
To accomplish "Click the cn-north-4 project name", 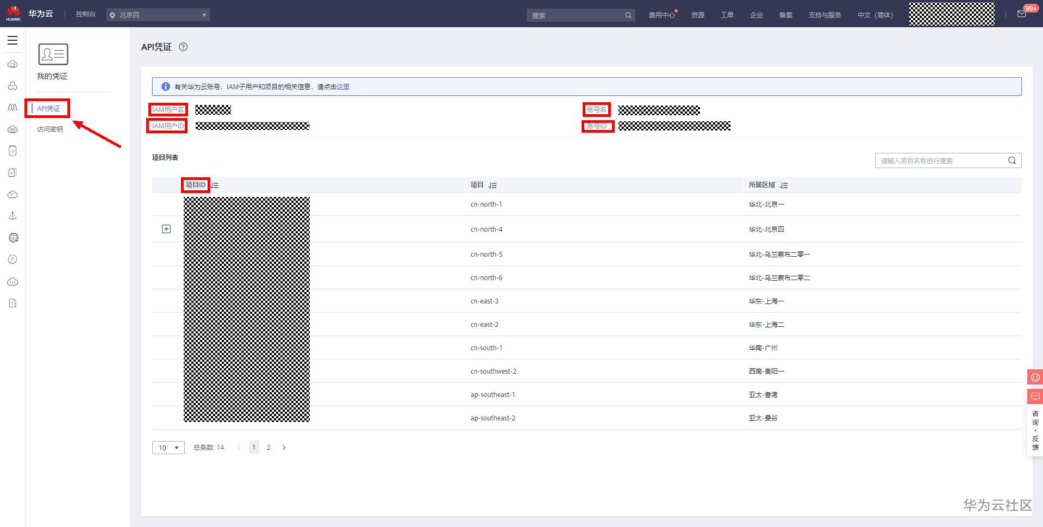I will pyautogui.click(x=486, y=230).
